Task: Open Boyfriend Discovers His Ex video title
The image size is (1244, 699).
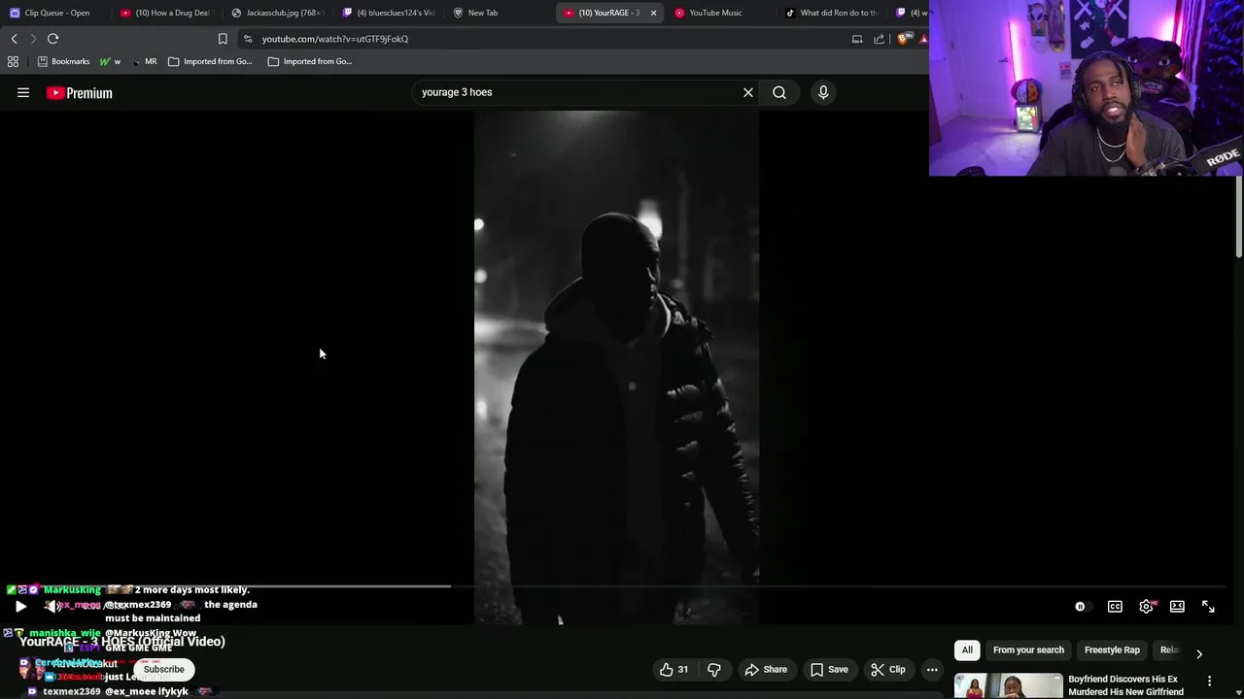Action: (x=1125, y=685)
